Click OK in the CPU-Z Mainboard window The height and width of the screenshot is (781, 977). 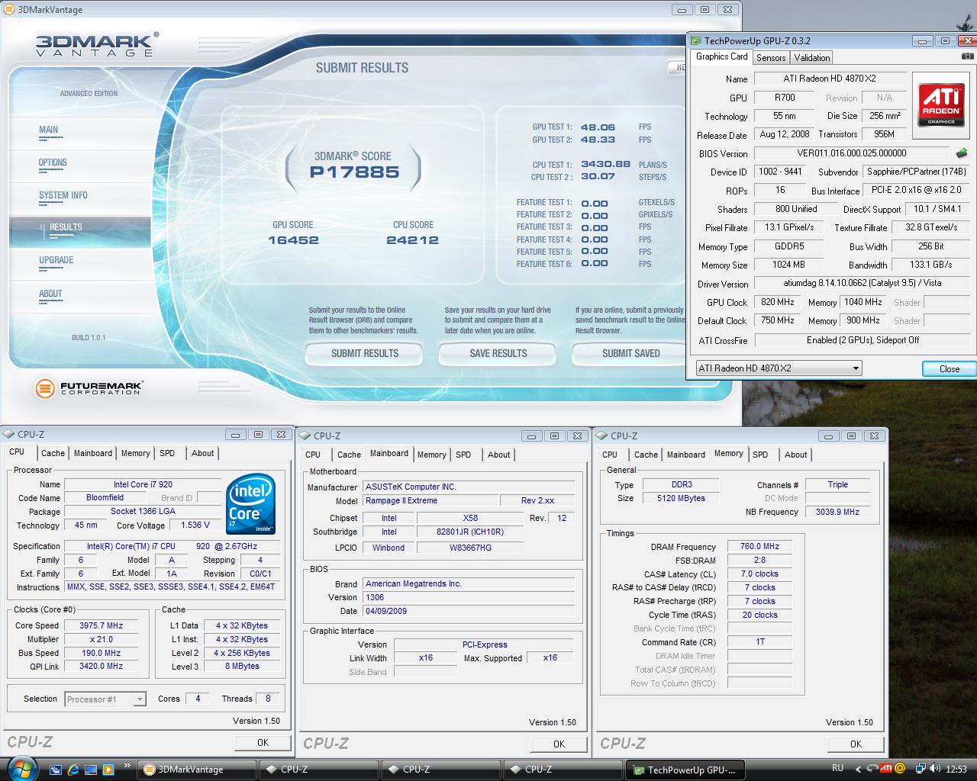coord(559,744)
